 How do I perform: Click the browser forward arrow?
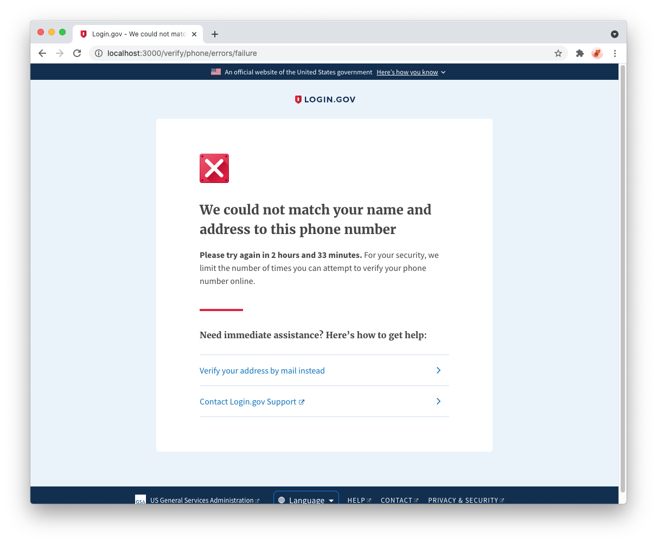coord(60,53)
